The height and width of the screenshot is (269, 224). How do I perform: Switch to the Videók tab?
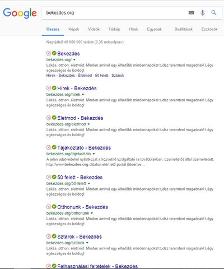pos(94,29)
